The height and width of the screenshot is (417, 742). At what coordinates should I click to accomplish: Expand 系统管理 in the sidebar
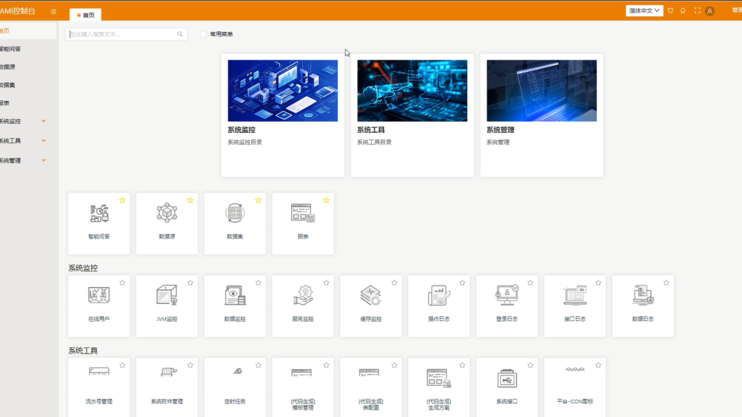pos(44,161)
